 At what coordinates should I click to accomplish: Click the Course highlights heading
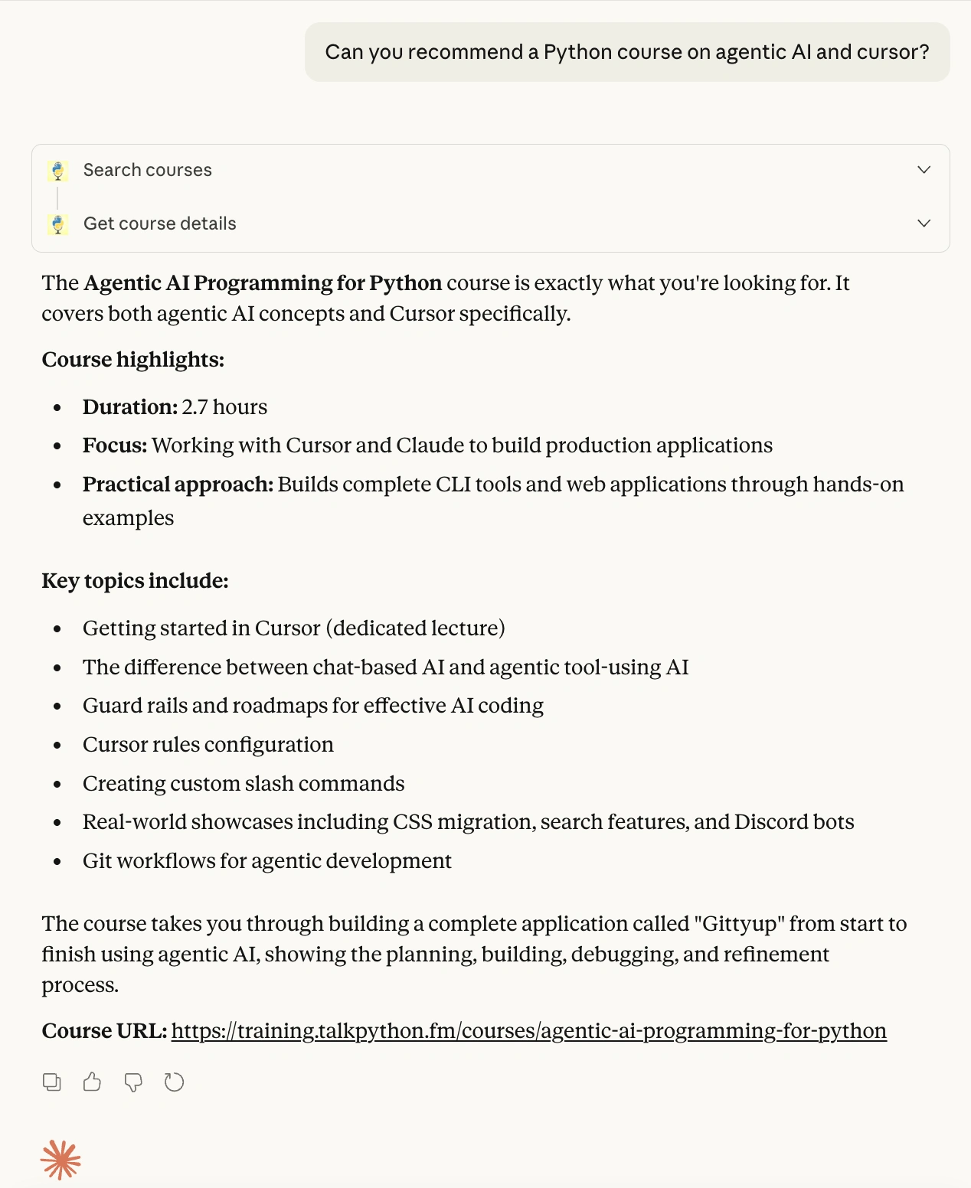(133, 360)
